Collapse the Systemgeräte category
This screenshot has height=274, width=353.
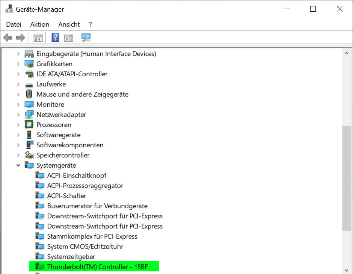click(18, 165)
